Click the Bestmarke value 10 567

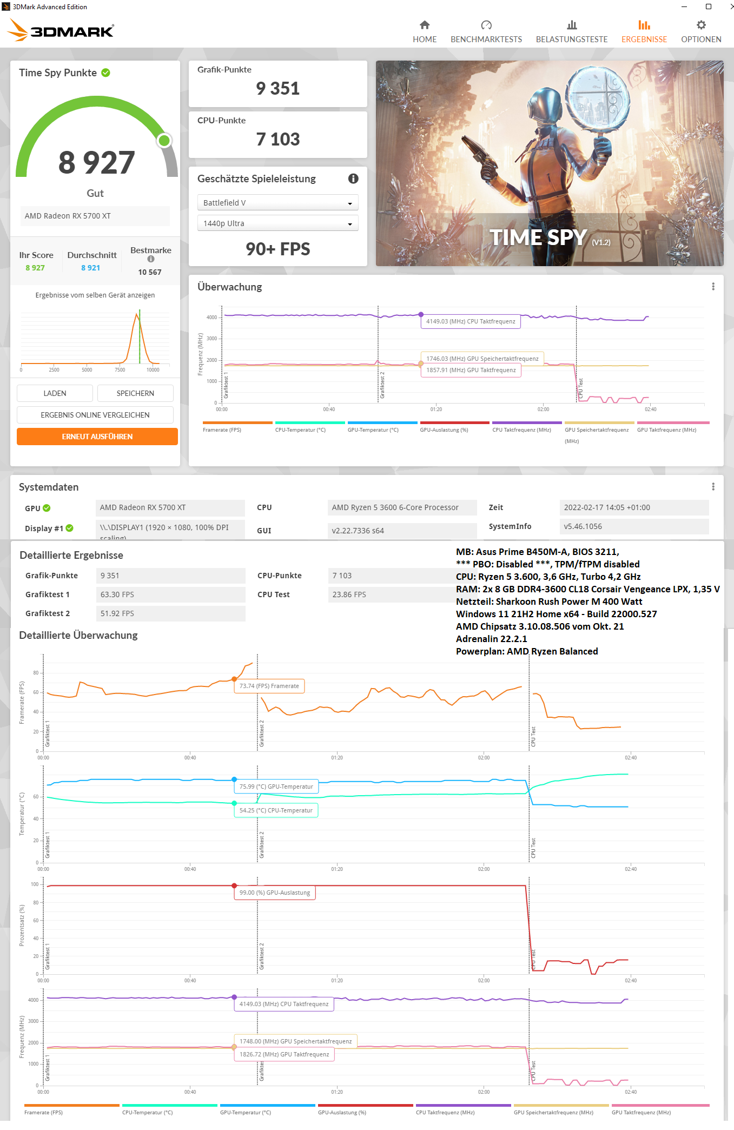pos(150,272)
